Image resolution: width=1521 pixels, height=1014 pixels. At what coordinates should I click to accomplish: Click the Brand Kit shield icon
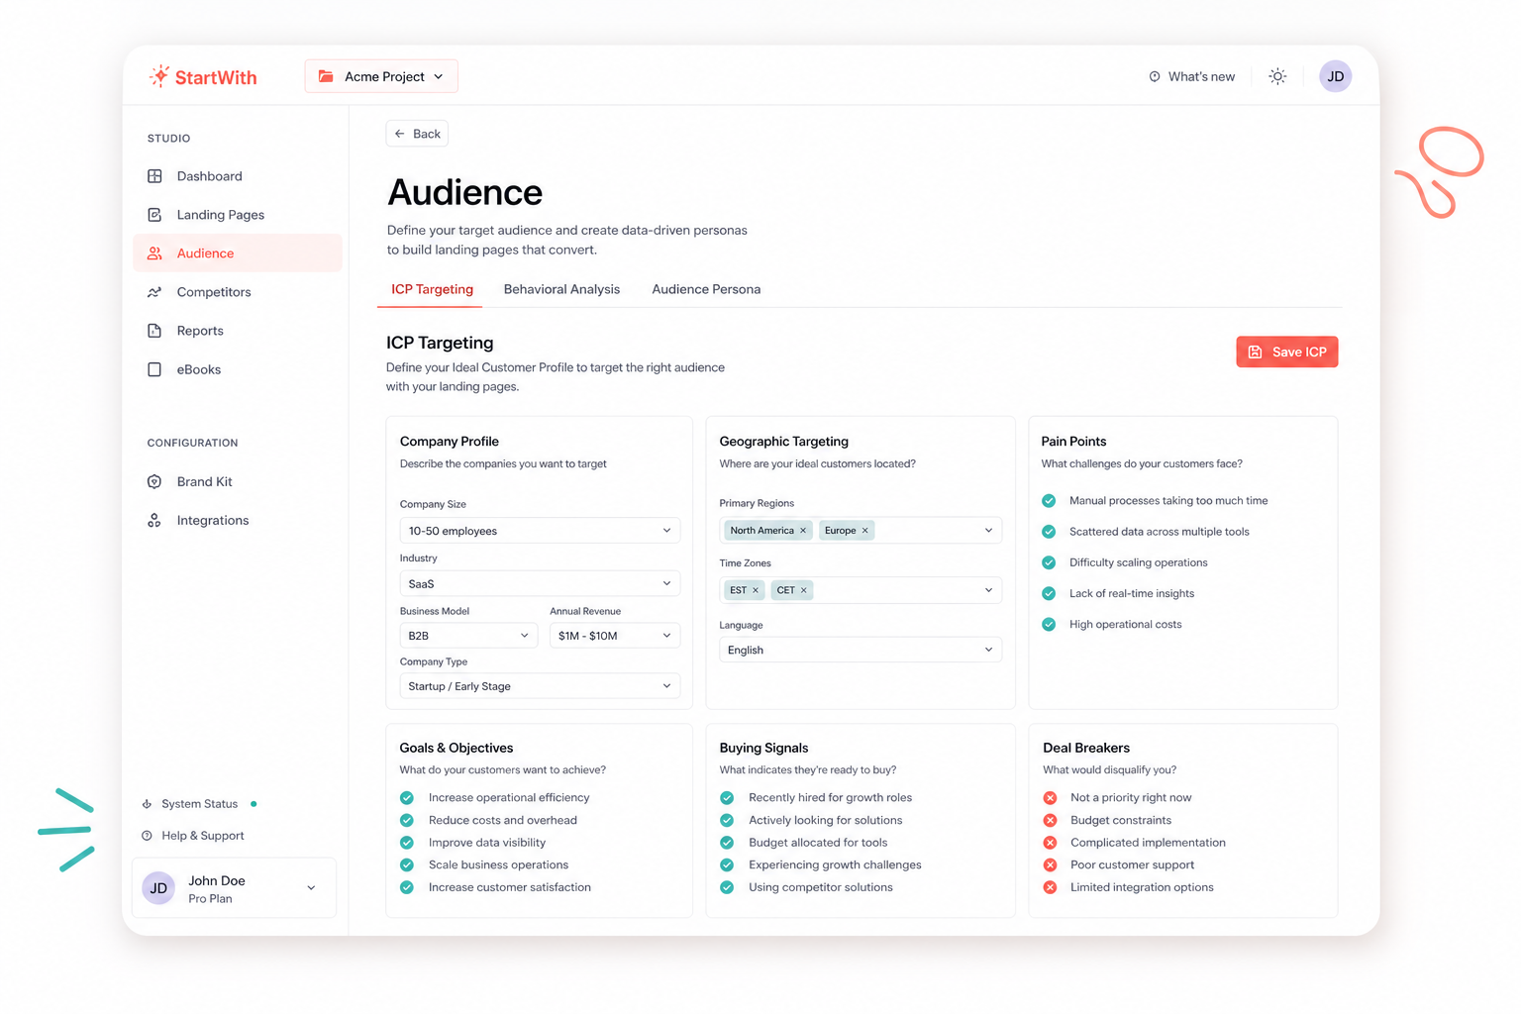(x=154, y=482)
